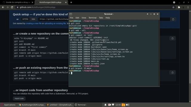Viewport: 191px width, 107px height.
Task: Close the 'Guide to compile a kivy' tab
Action: pyautogui.click(x=33, y=2)
